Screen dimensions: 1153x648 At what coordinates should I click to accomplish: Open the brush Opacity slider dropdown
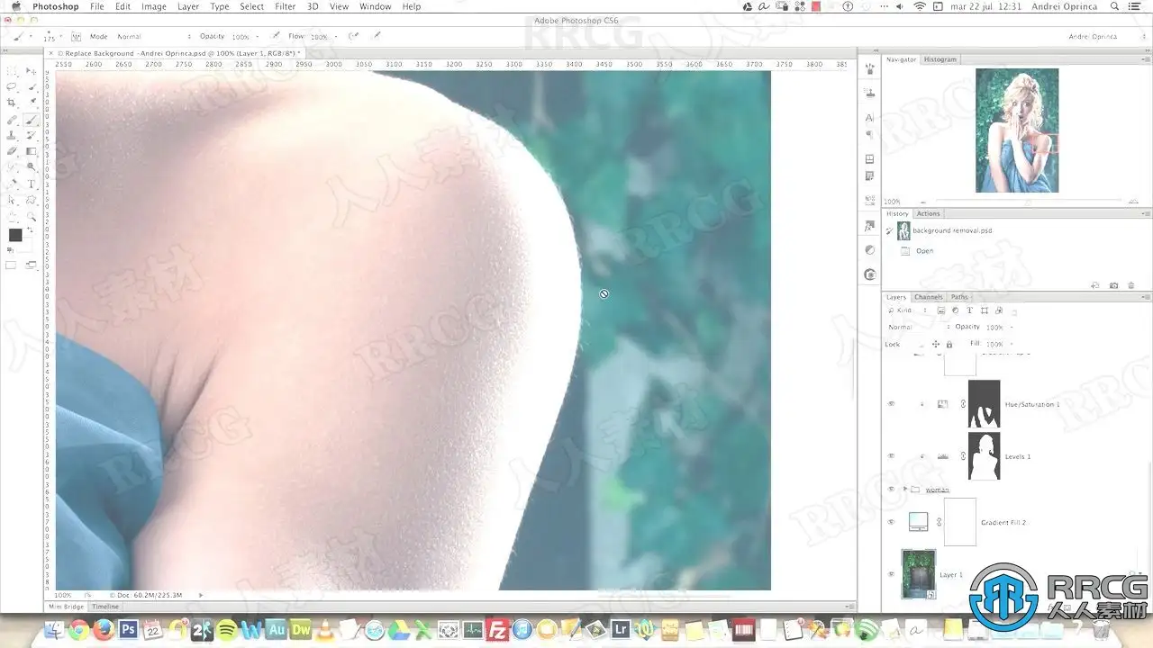(x=257, y=37)
